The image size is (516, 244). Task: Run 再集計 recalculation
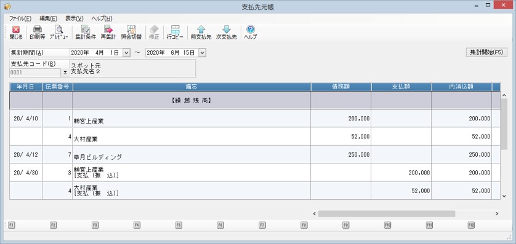[x=108, y=33]
